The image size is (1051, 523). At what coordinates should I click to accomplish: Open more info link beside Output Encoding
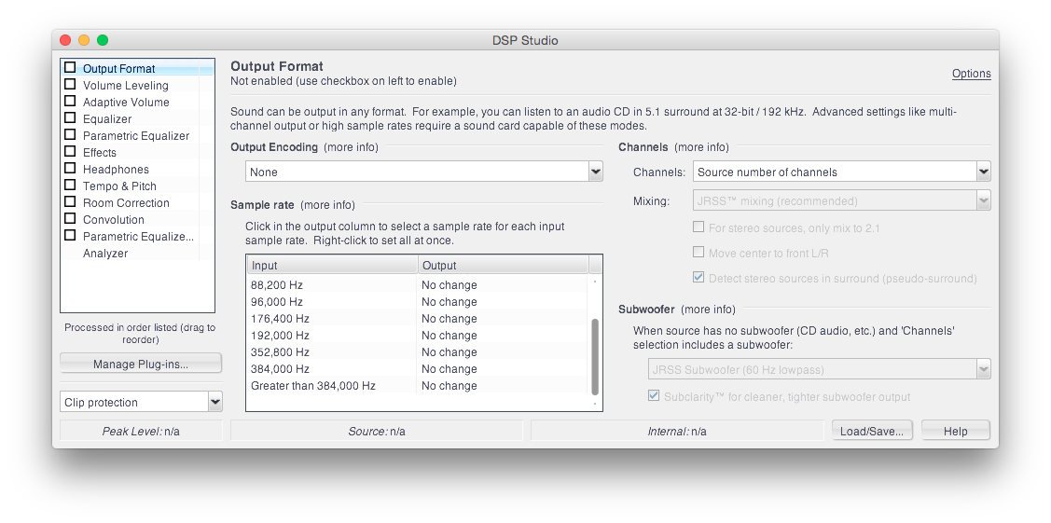(x=352, y=147)
